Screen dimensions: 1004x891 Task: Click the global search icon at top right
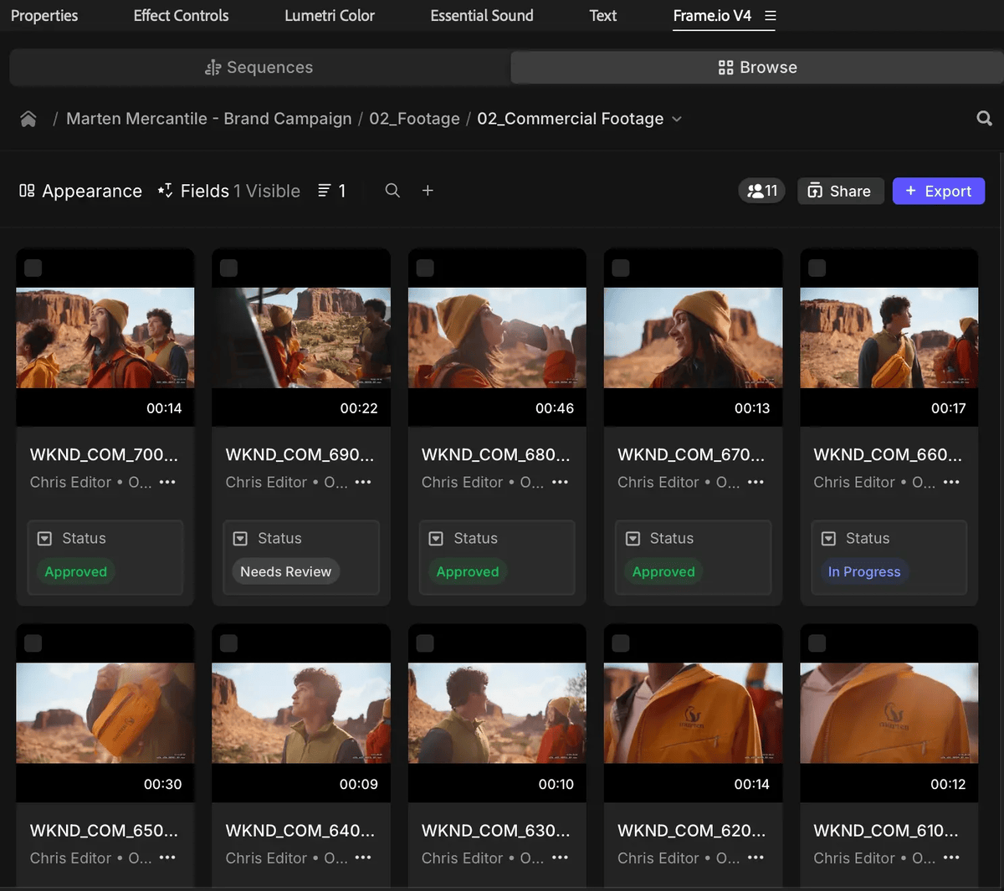click(984, 118)
